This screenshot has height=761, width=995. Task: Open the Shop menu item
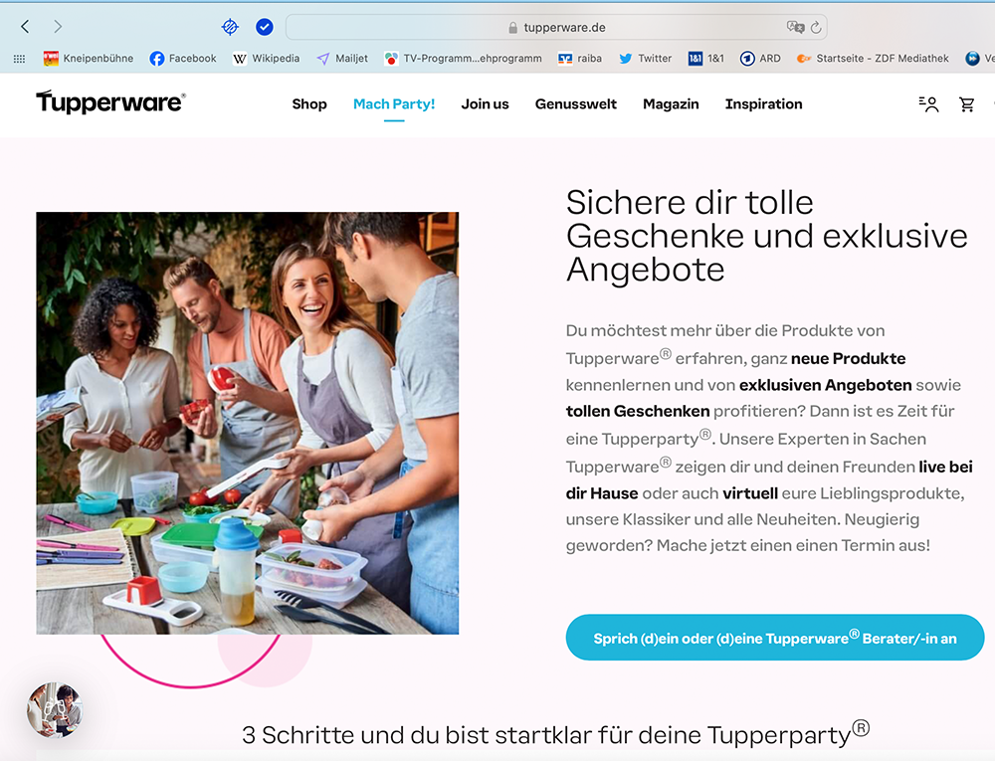(309, 104)
